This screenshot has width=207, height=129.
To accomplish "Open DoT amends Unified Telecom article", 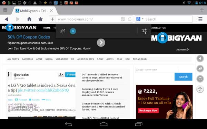I will coord(102,77).
